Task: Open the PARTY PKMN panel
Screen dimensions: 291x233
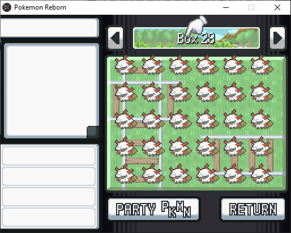Action: (153, 209)
